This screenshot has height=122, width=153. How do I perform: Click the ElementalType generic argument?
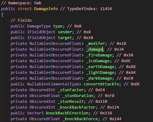64,84
